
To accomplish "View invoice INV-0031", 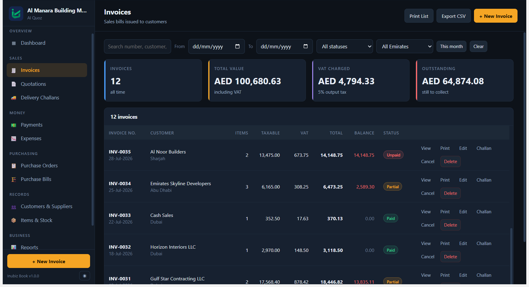I will click(x=426, y=275).
